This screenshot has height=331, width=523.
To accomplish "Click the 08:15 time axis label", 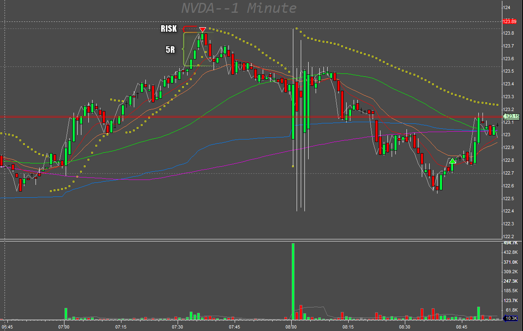I will [348, 327].
